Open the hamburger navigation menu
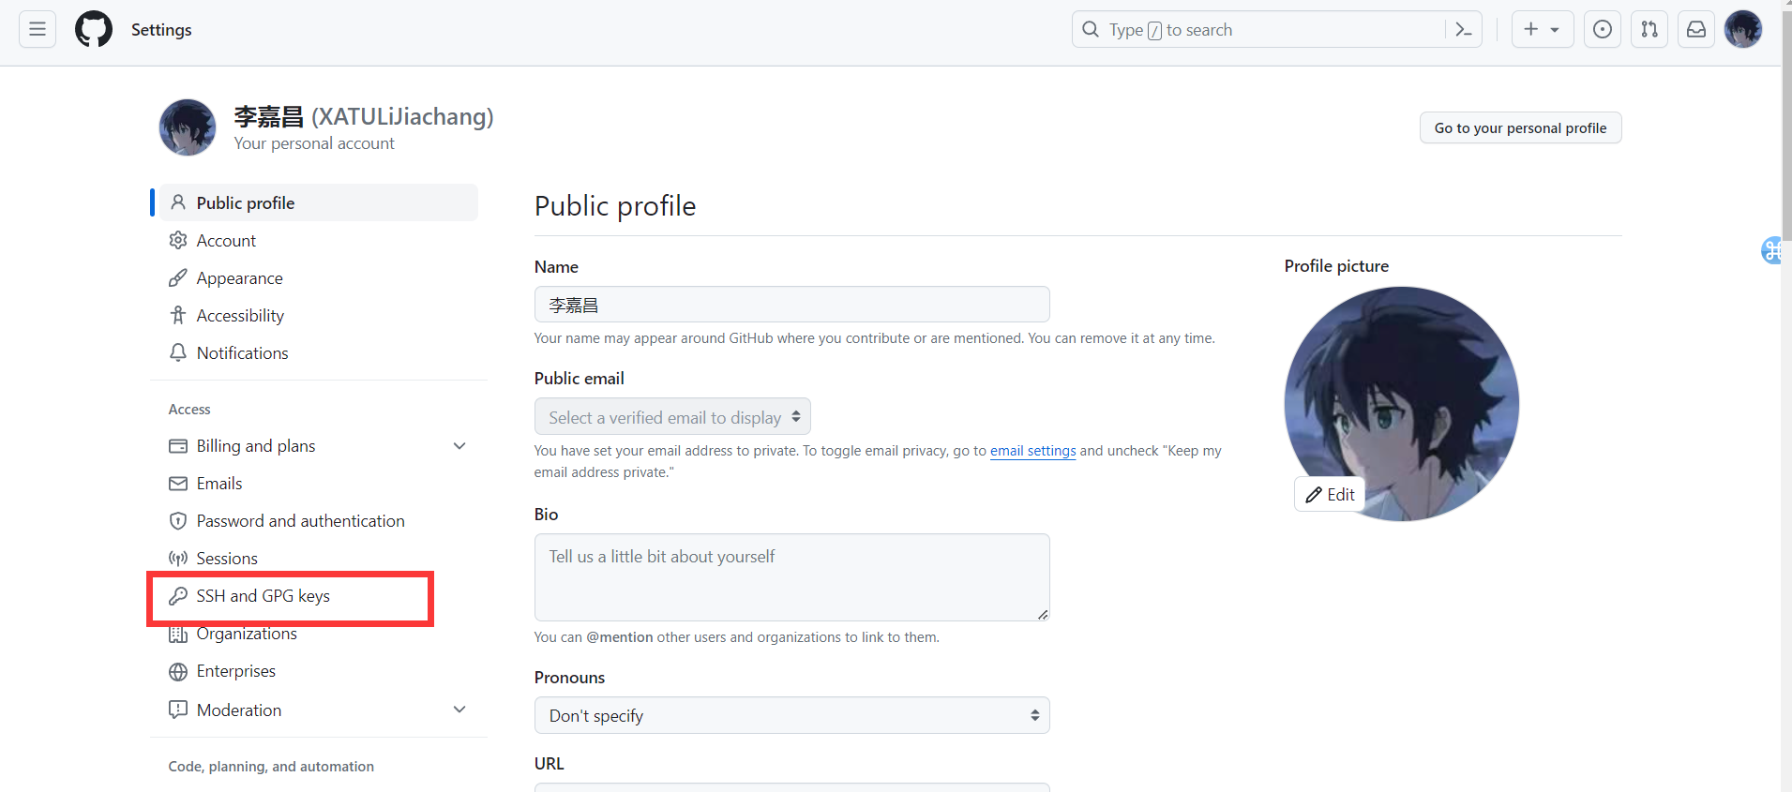The width and height of the screenshot is (1792, 792). [x=38, y=29]
